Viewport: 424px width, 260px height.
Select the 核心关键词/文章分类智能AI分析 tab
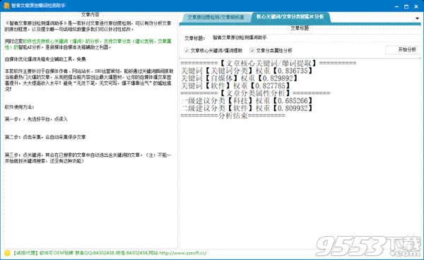[x=290, y=17]
